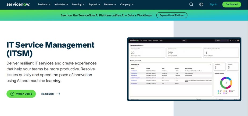248x116 pixels.
Task: Follow the Read Brief link
Action: (51, 94)
